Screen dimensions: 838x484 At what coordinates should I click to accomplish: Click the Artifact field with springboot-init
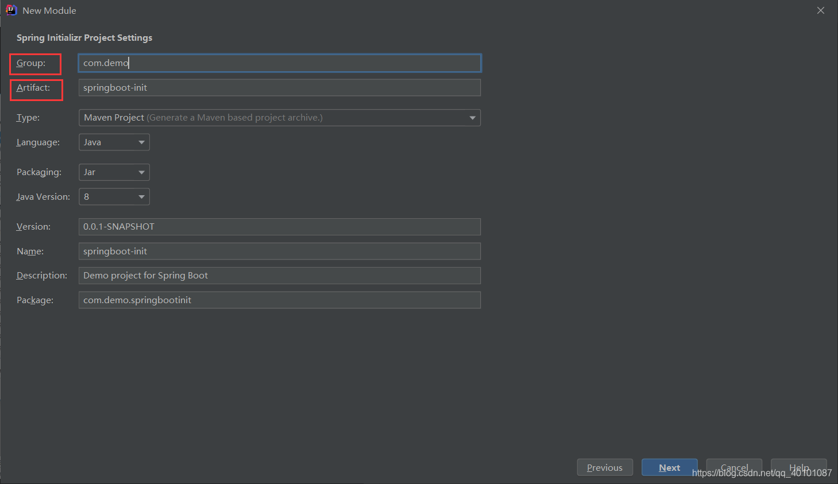point(280,88)
